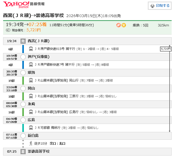Screen dimensions: 174x156
Task: Click the 6駅 stop count label
Action: tap(10, 49)
